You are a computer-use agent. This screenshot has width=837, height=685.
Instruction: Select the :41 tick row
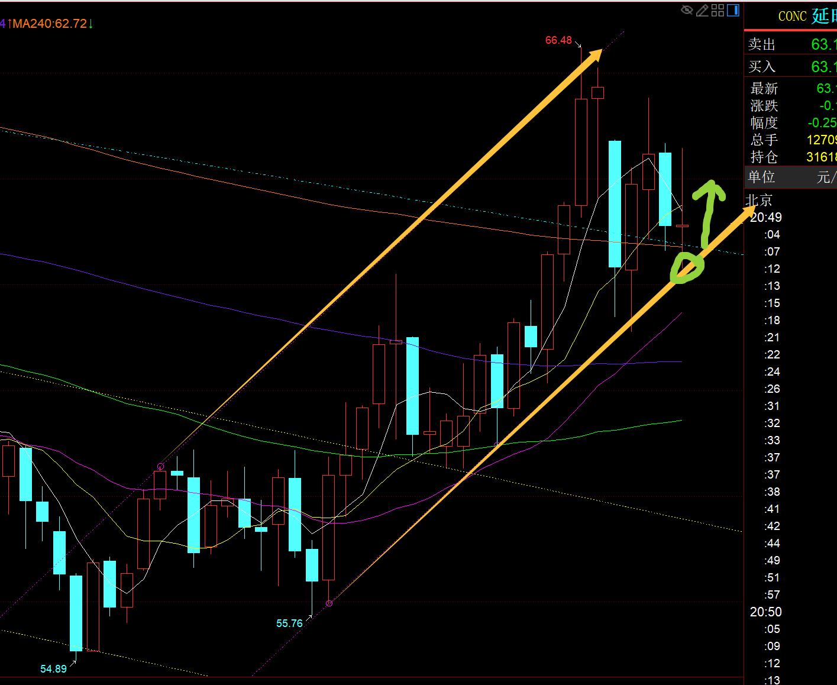click(772, 509)
